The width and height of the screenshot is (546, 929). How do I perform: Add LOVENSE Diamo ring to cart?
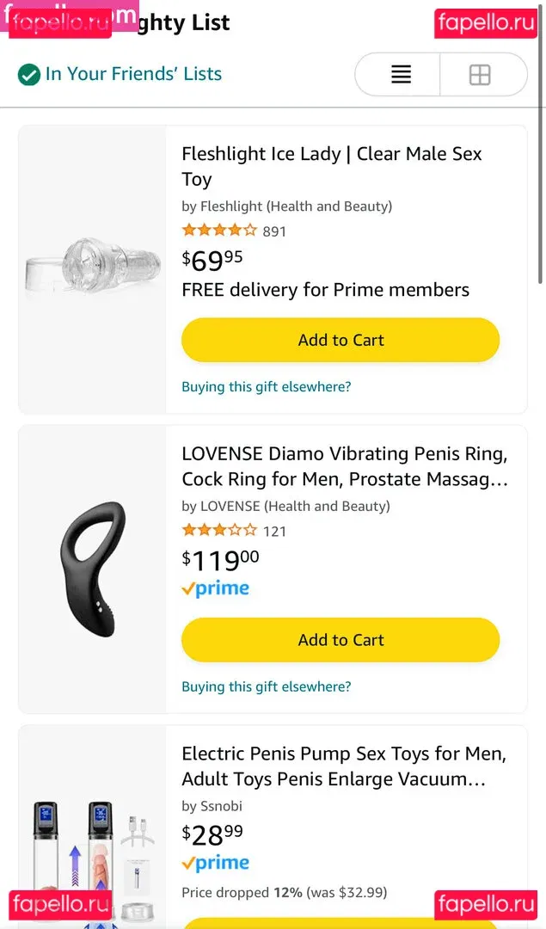tap(340, 640)
